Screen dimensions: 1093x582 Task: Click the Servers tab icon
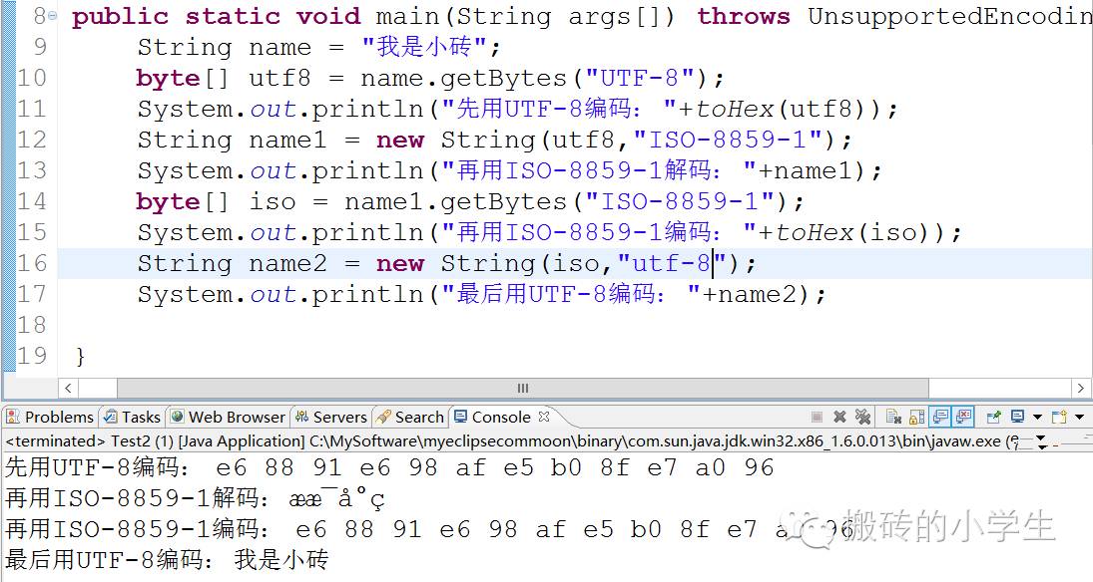[301, 417]
